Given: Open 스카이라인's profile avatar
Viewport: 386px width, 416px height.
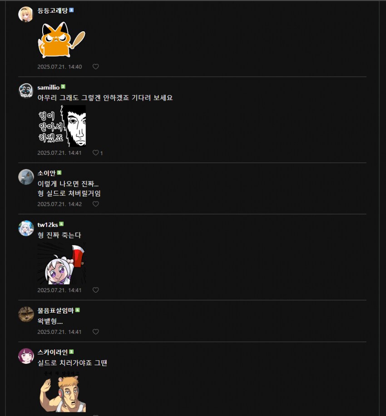Looking at the screenshot, I should click(26, 356).
